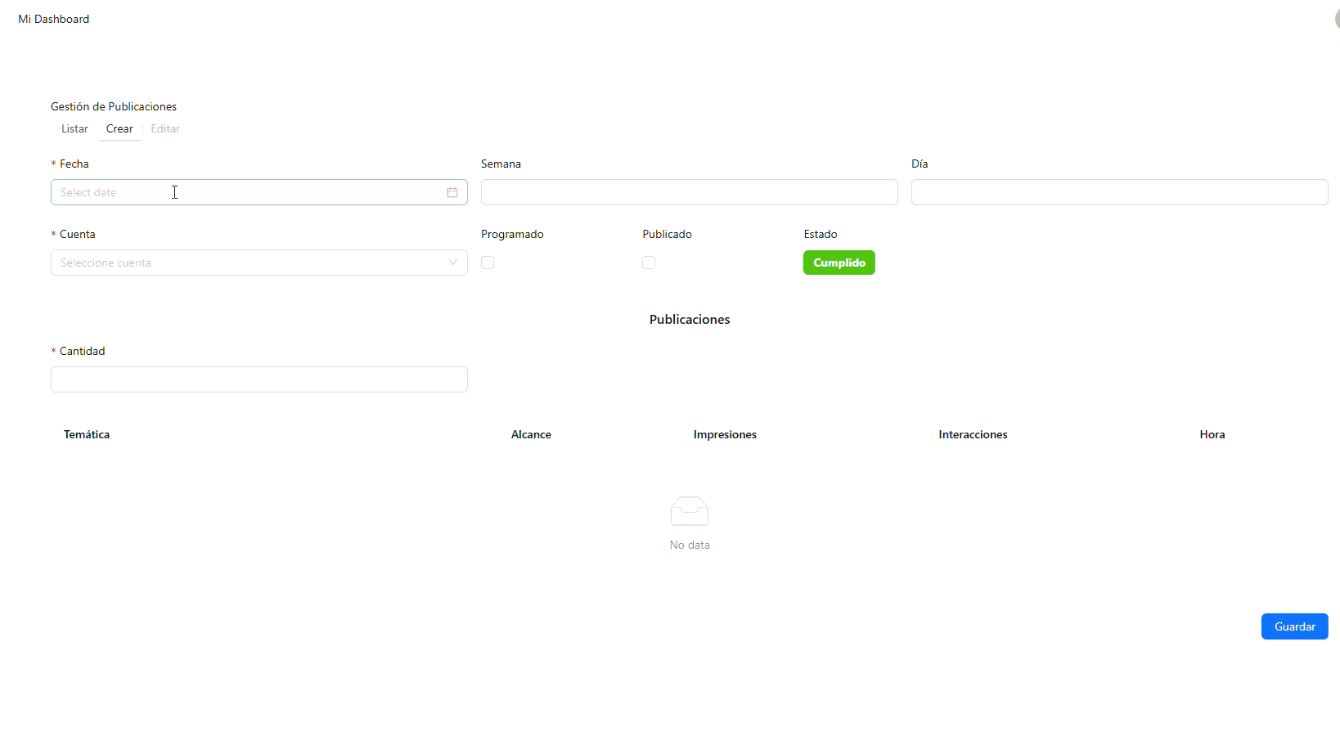
Task: Click into the Día input field
Action: (1120, 192)
